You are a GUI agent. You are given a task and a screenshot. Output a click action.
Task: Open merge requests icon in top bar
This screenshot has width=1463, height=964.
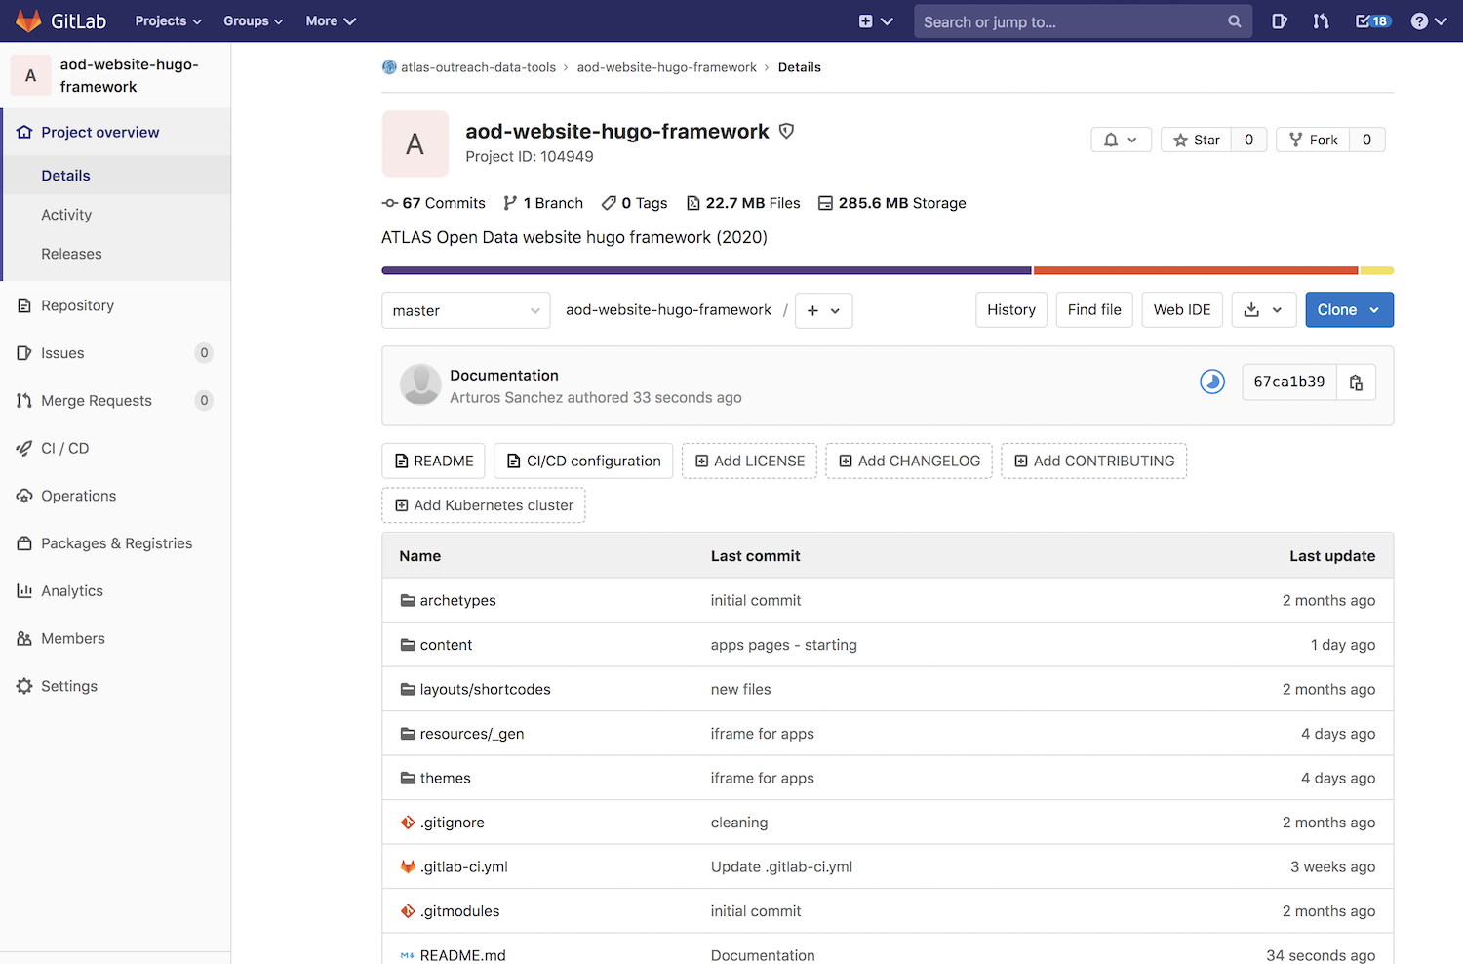click(1321, 20)
